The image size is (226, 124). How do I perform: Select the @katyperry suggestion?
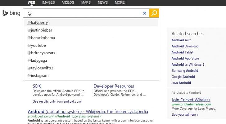pos(91,23)
